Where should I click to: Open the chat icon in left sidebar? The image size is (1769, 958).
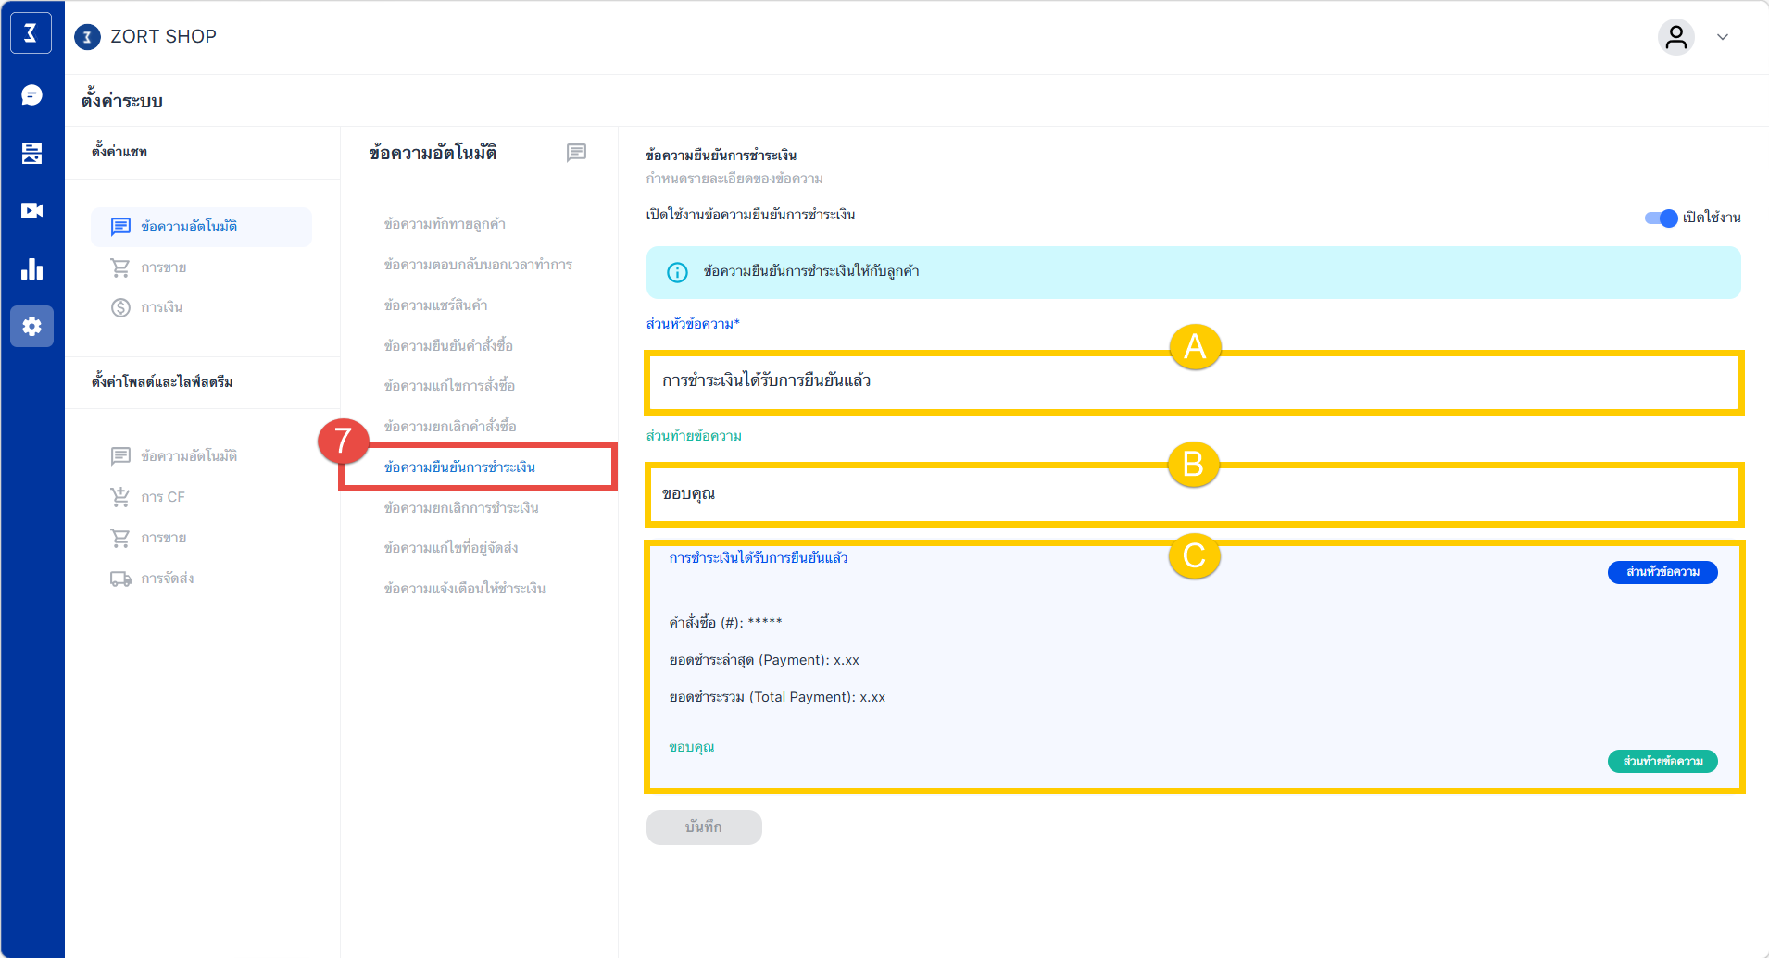click(x=31, y=95)
